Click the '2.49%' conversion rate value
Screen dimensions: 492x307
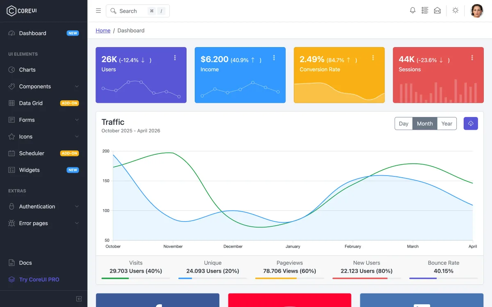[x=312, y=59]
